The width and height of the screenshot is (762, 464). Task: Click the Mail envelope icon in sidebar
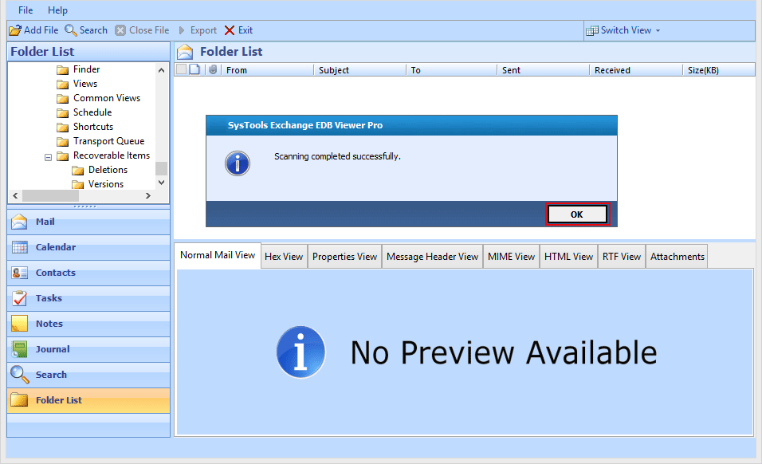coord(19,222)
